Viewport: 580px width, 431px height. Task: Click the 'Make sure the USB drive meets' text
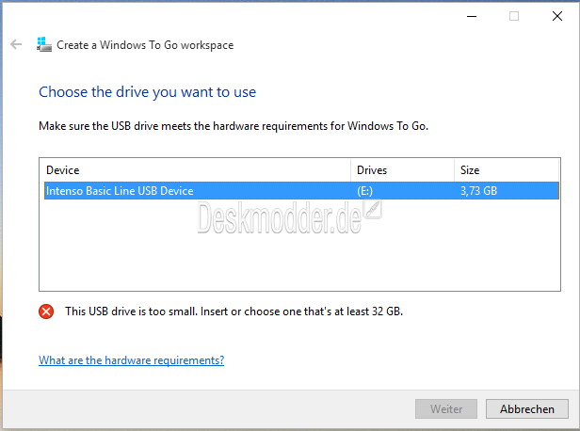[234, 126]
